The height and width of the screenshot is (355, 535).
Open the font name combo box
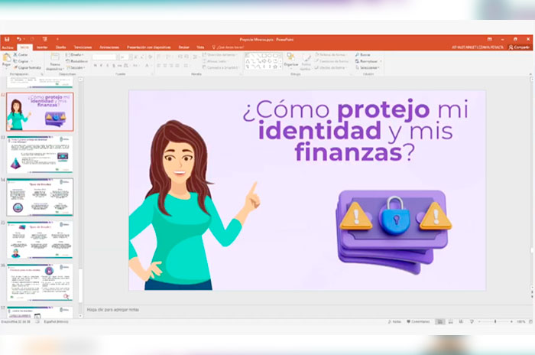click(x=104, y=56)
